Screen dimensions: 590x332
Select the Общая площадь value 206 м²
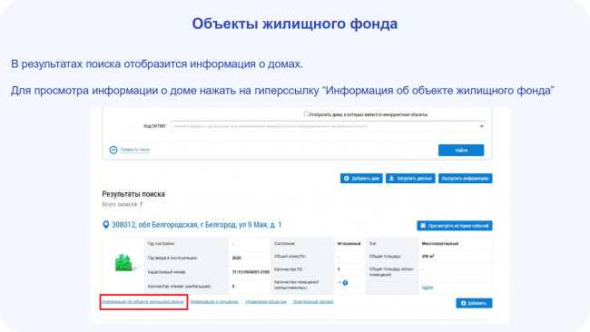428,257
